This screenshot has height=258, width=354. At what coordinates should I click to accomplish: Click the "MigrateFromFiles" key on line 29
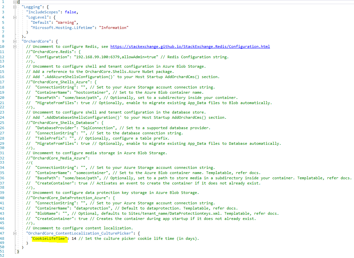(x=56, y=144)
